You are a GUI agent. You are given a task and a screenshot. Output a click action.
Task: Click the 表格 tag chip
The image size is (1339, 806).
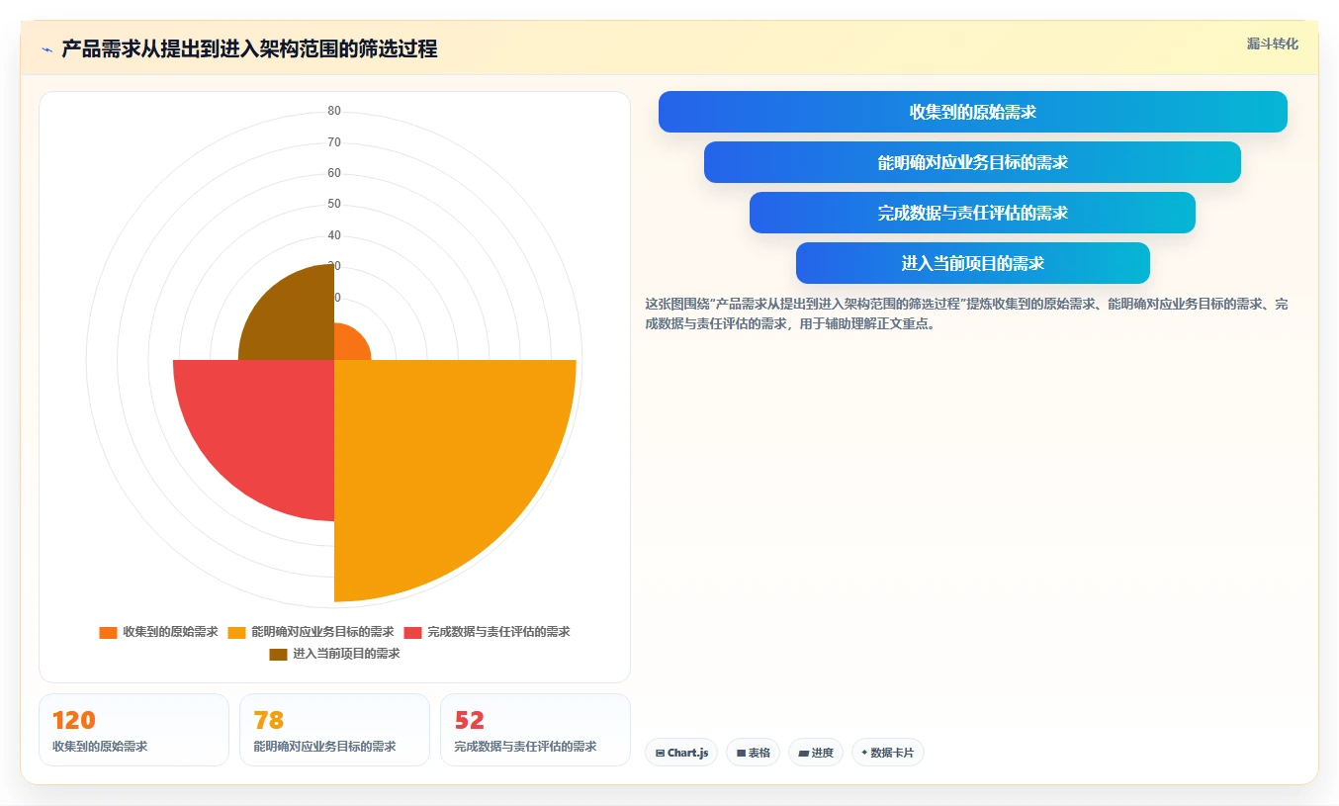tap(754, 753)
